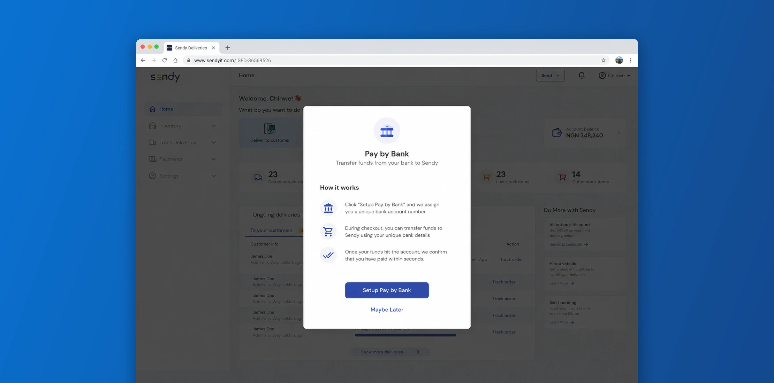
Task: Open the Chinwe account menu
Action: [614, 76]
